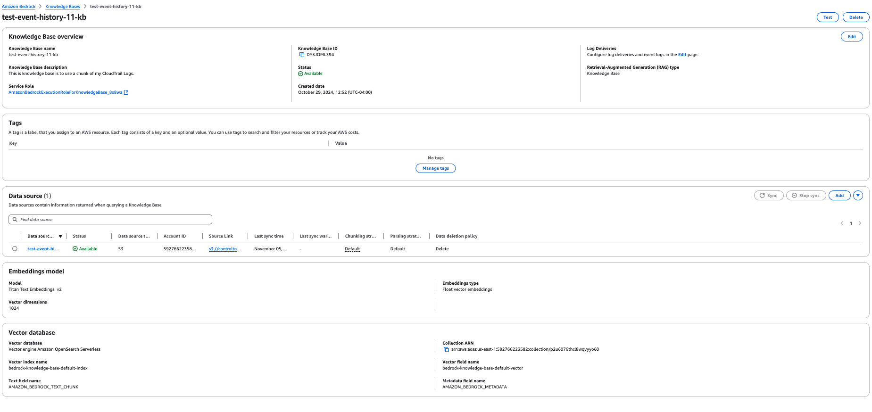Edit the Knowledge Base overview
The image size is (872, 412).
point(852,37)
